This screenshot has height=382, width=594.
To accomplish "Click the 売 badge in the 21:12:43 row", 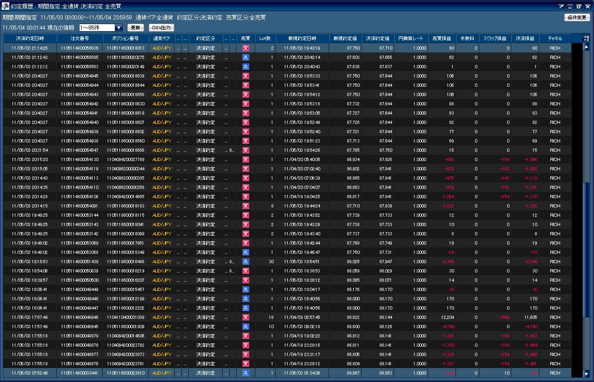I will click(x=246, y=57).
